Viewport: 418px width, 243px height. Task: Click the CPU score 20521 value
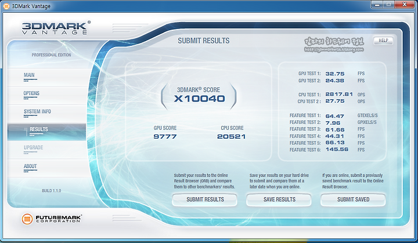click(x=232, y=137)
